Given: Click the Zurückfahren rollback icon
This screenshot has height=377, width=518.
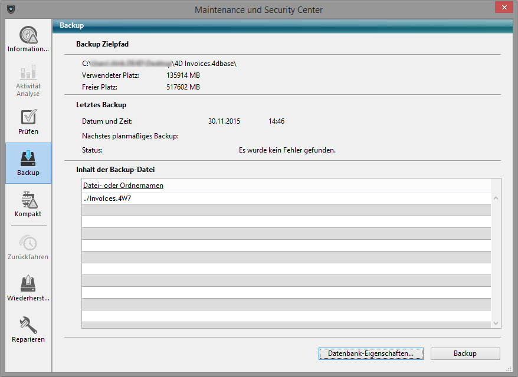Looking at the screenshot, I should point(28,243).
